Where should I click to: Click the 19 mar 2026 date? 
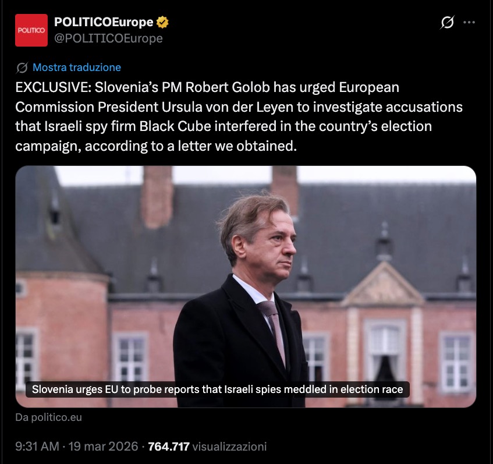pos(103,447)
